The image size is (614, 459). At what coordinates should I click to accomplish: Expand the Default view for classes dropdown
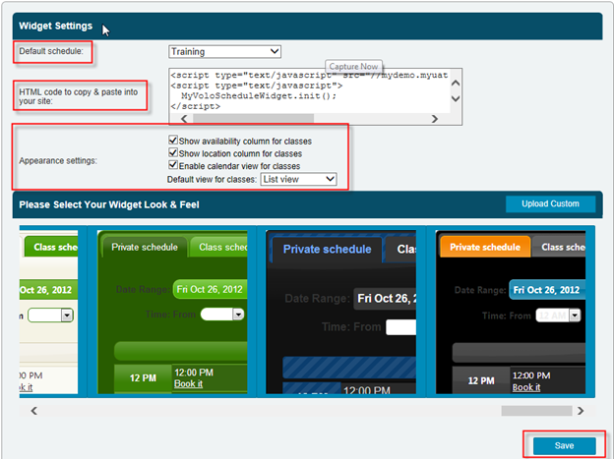(298, 180)
